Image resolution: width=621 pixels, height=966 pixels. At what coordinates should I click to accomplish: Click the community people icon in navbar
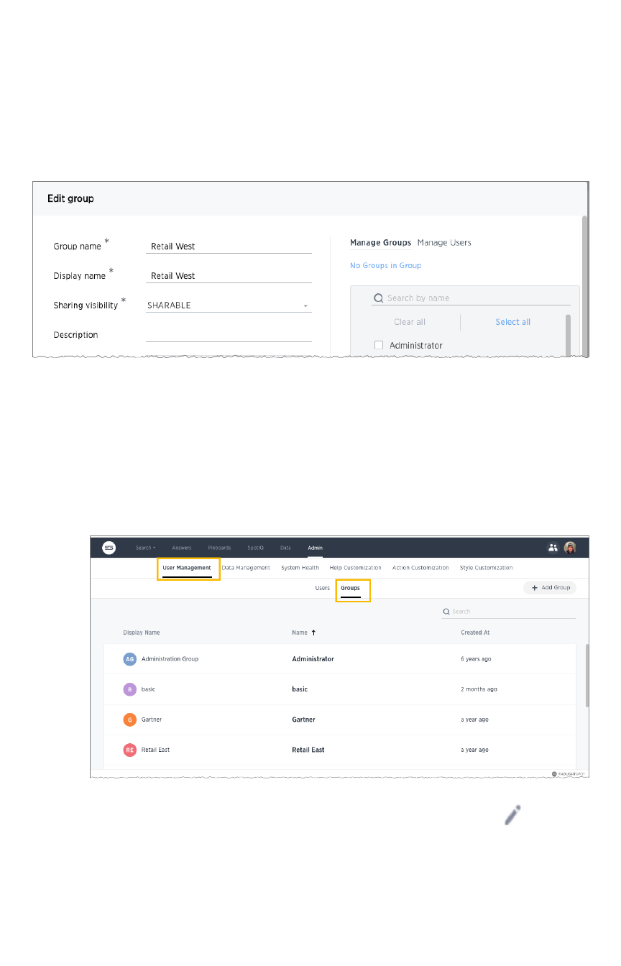click(553, 548)
